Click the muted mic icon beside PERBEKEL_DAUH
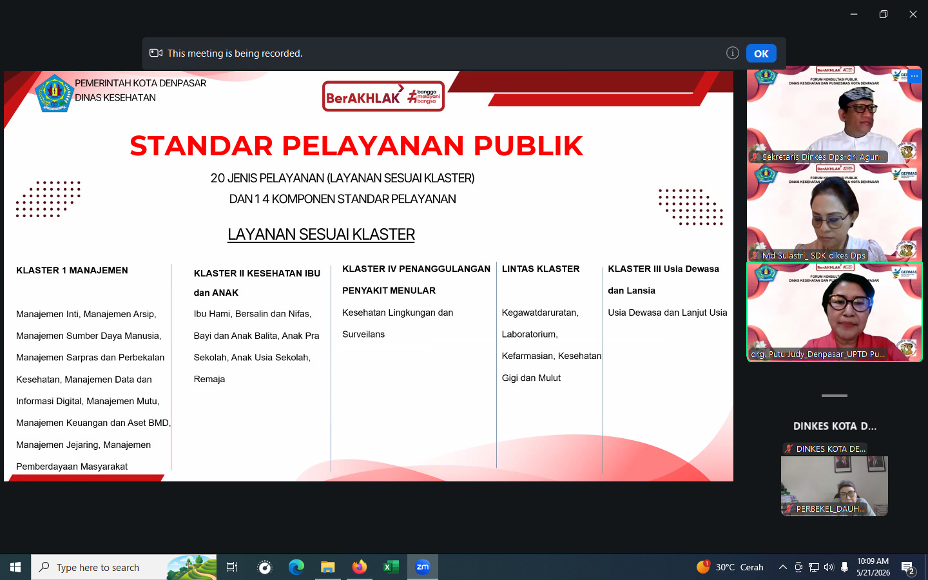928x580 pixels. (788, 508)
